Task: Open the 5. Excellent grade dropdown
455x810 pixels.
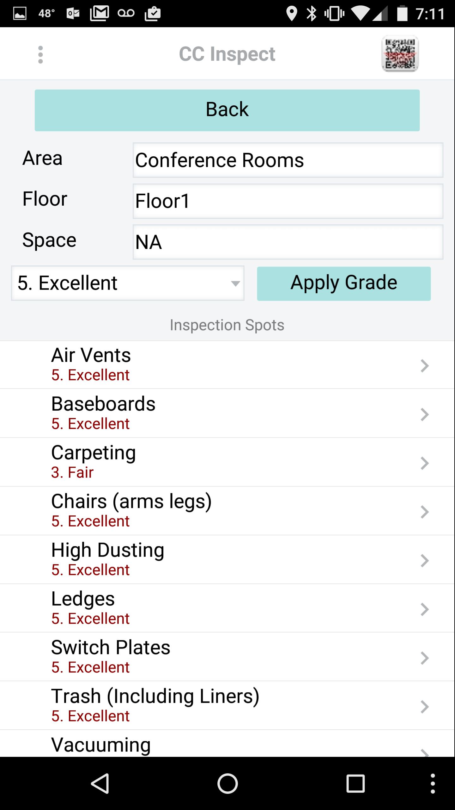Action: click(128, 283)
